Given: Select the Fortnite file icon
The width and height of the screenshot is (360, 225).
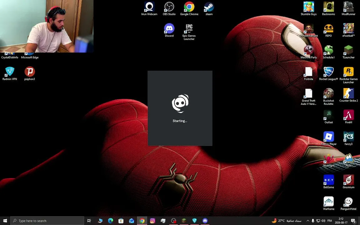Looking at the screenshot, I should click(x=308, y=73).
